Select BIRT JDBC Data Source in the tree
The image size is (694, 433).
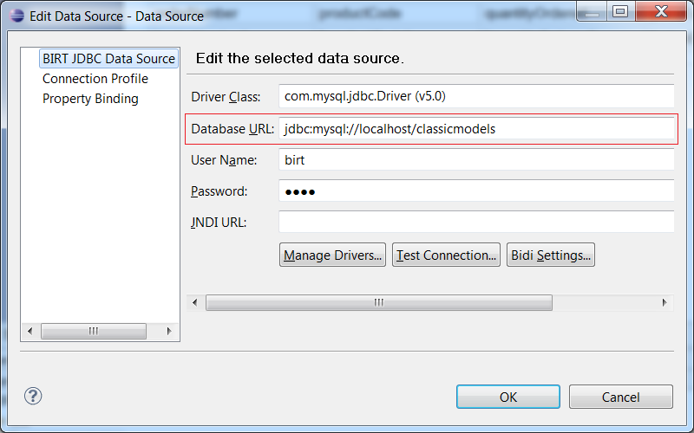(108, 59)
